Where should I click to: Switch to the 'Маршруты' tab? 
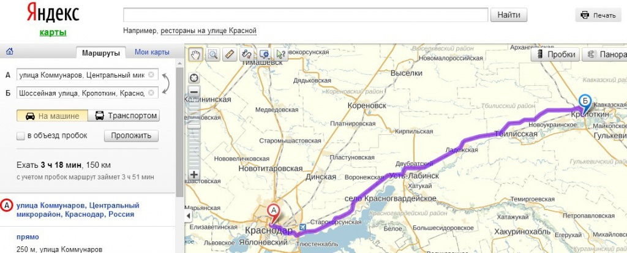[101, 53]
